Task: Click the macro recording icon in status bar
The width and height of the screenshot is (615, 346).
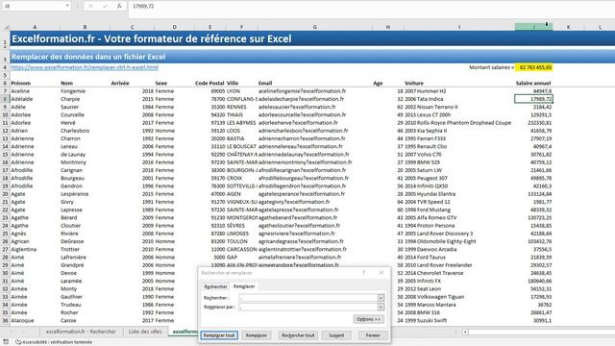Action: (x=6, y=342)
